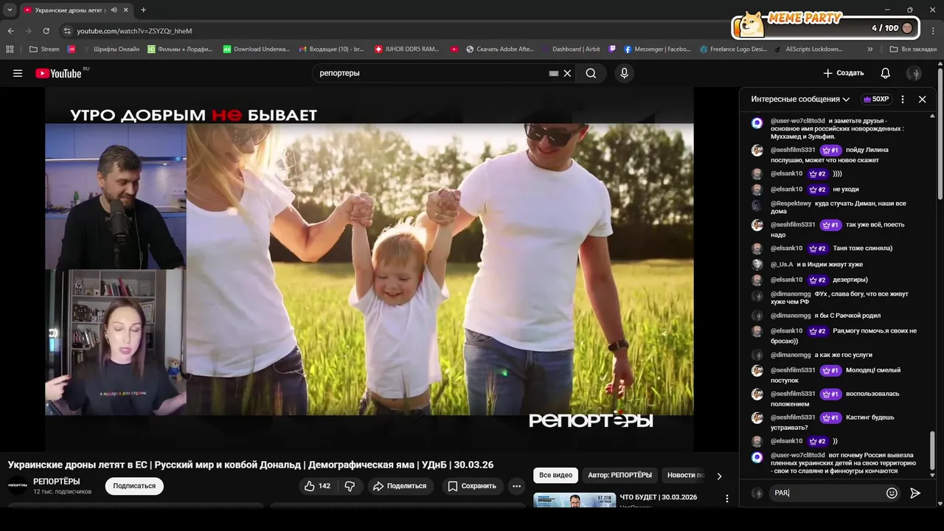944x531 pixels.
Task: Open @dimanomgg я бы С Раечкой родил message
Action: 847,315
